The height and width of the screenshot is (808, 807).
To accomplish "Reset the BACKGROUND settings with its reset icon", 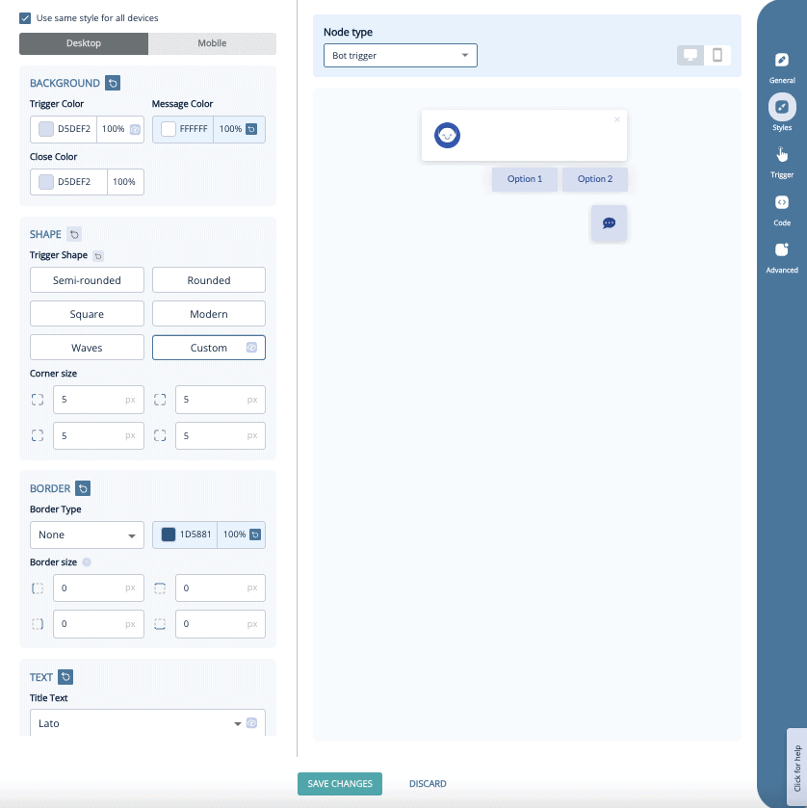I will pyautogui.click(x=113, y=83).
